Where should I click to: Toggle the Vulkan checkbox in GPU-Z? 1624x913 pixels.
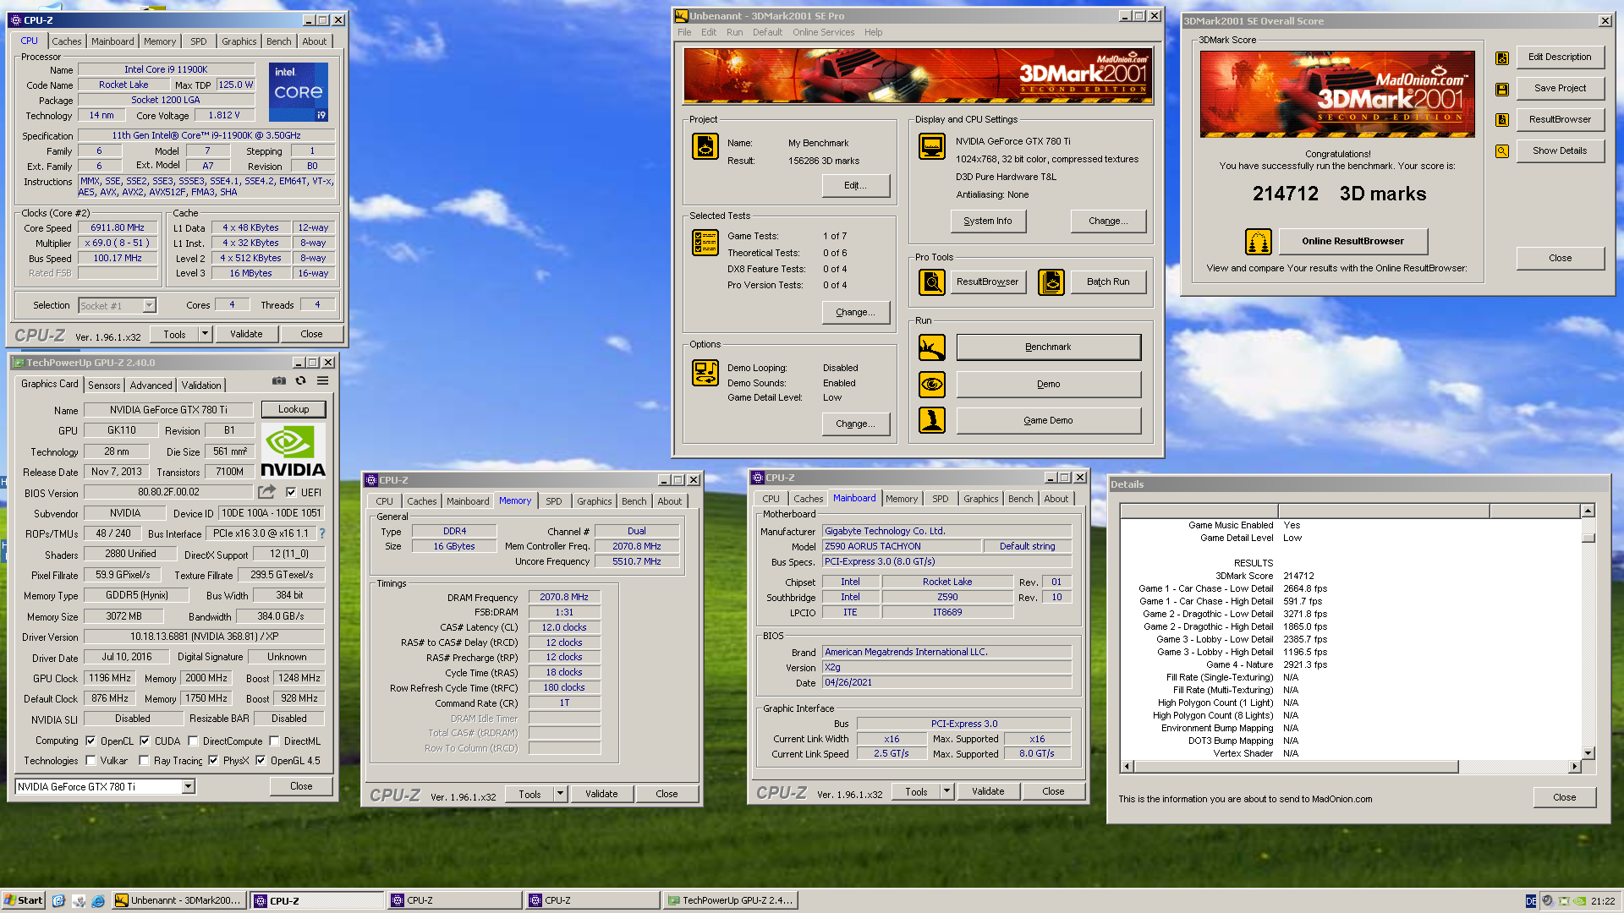(91, 761)
